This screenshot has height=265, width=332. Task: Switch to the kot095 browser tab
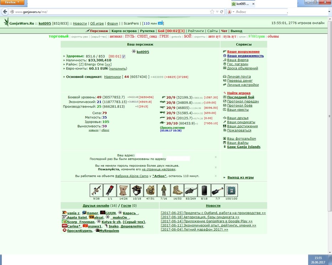[x=243, y=4]
